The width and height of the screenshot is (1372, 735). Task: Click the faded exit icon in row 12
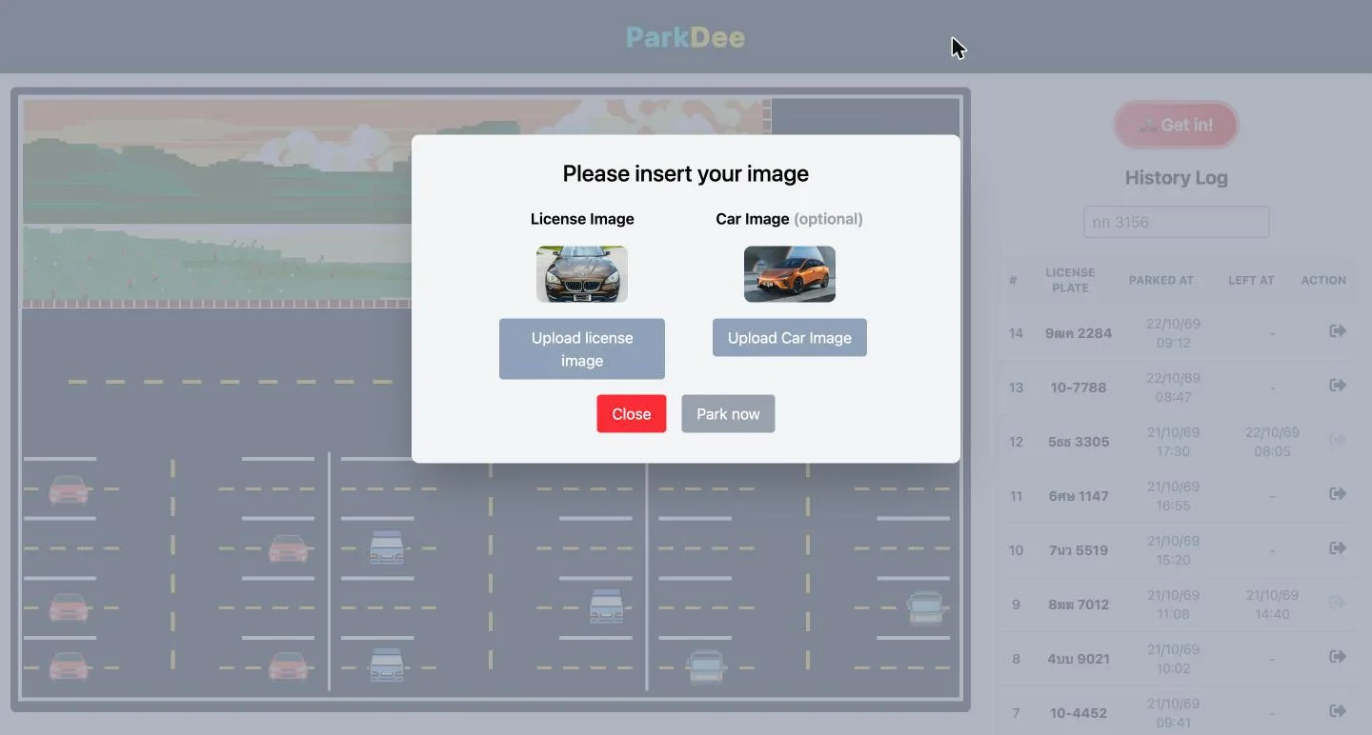(1338, 440)
